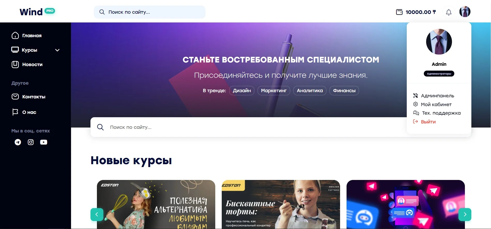The width and height of the screenshot is (491, 229).
Task: Click the wallet balance icon
Action: click(x=399, y=12)
